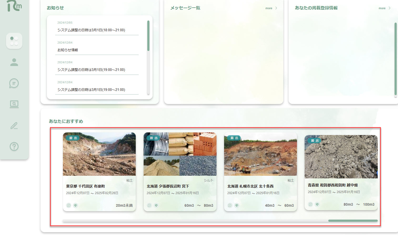398x238 pixels.
Task: Open the user profile icon in sidebar
Action: [14, 62]
